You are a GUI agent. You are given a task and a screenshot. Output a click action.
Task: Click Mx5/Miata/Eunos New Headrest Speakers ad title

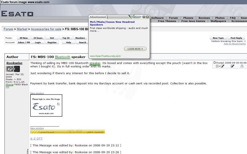click(112, 23)
